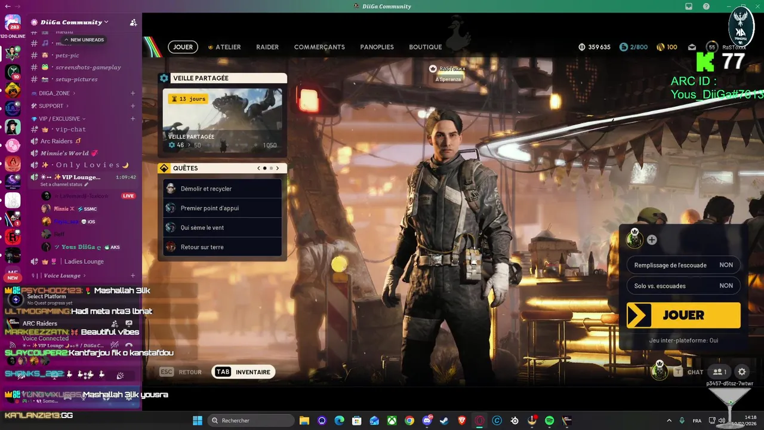Click the 100 gold currency icon

[x=660, y=47]
